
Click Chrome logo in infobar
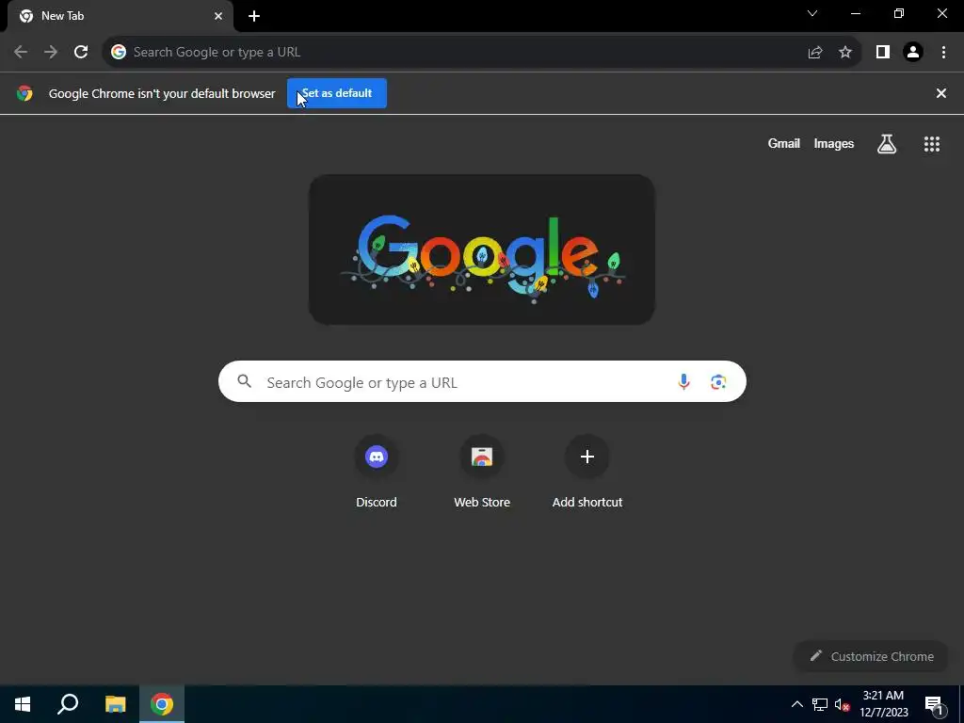[24, 93]
